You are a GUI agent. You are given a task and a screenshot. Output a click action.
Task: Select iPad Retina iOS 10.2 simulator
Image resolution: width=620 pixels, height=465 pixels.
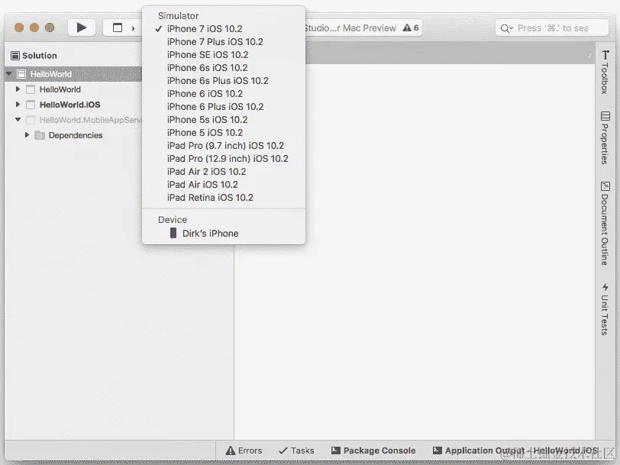tap(224, 198)
